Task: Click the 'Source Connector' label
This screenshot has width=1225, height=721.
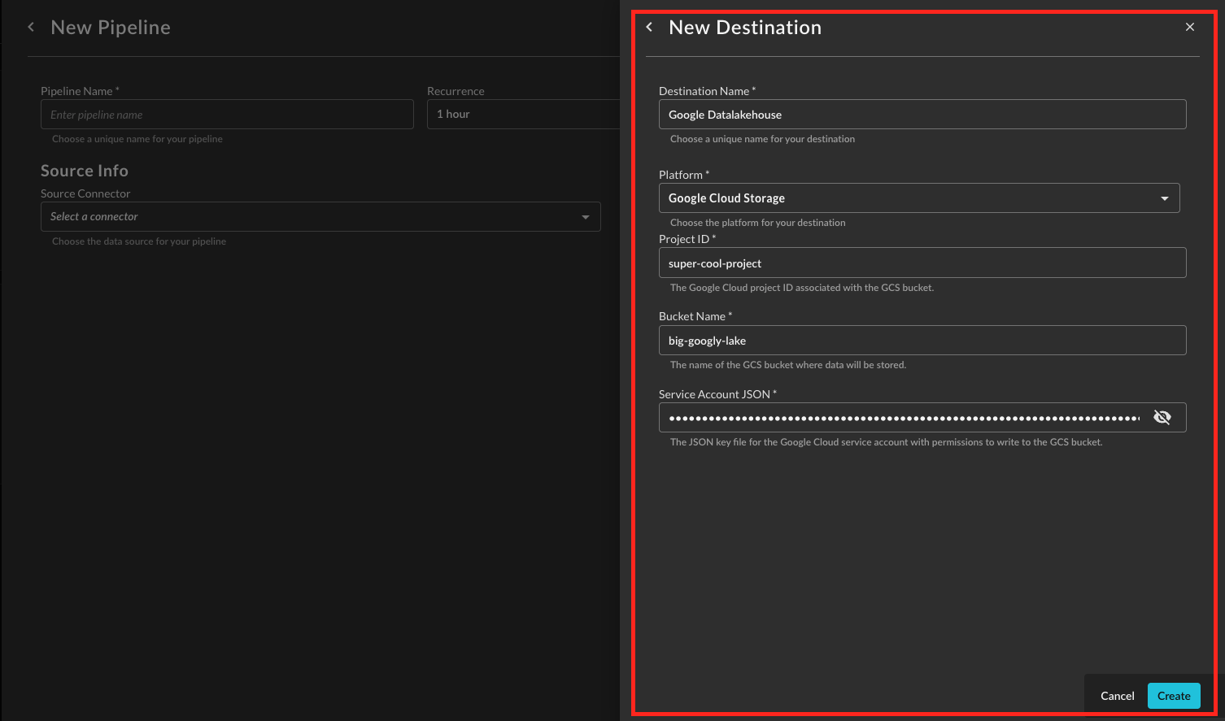Action: click(x=85, y=193)
